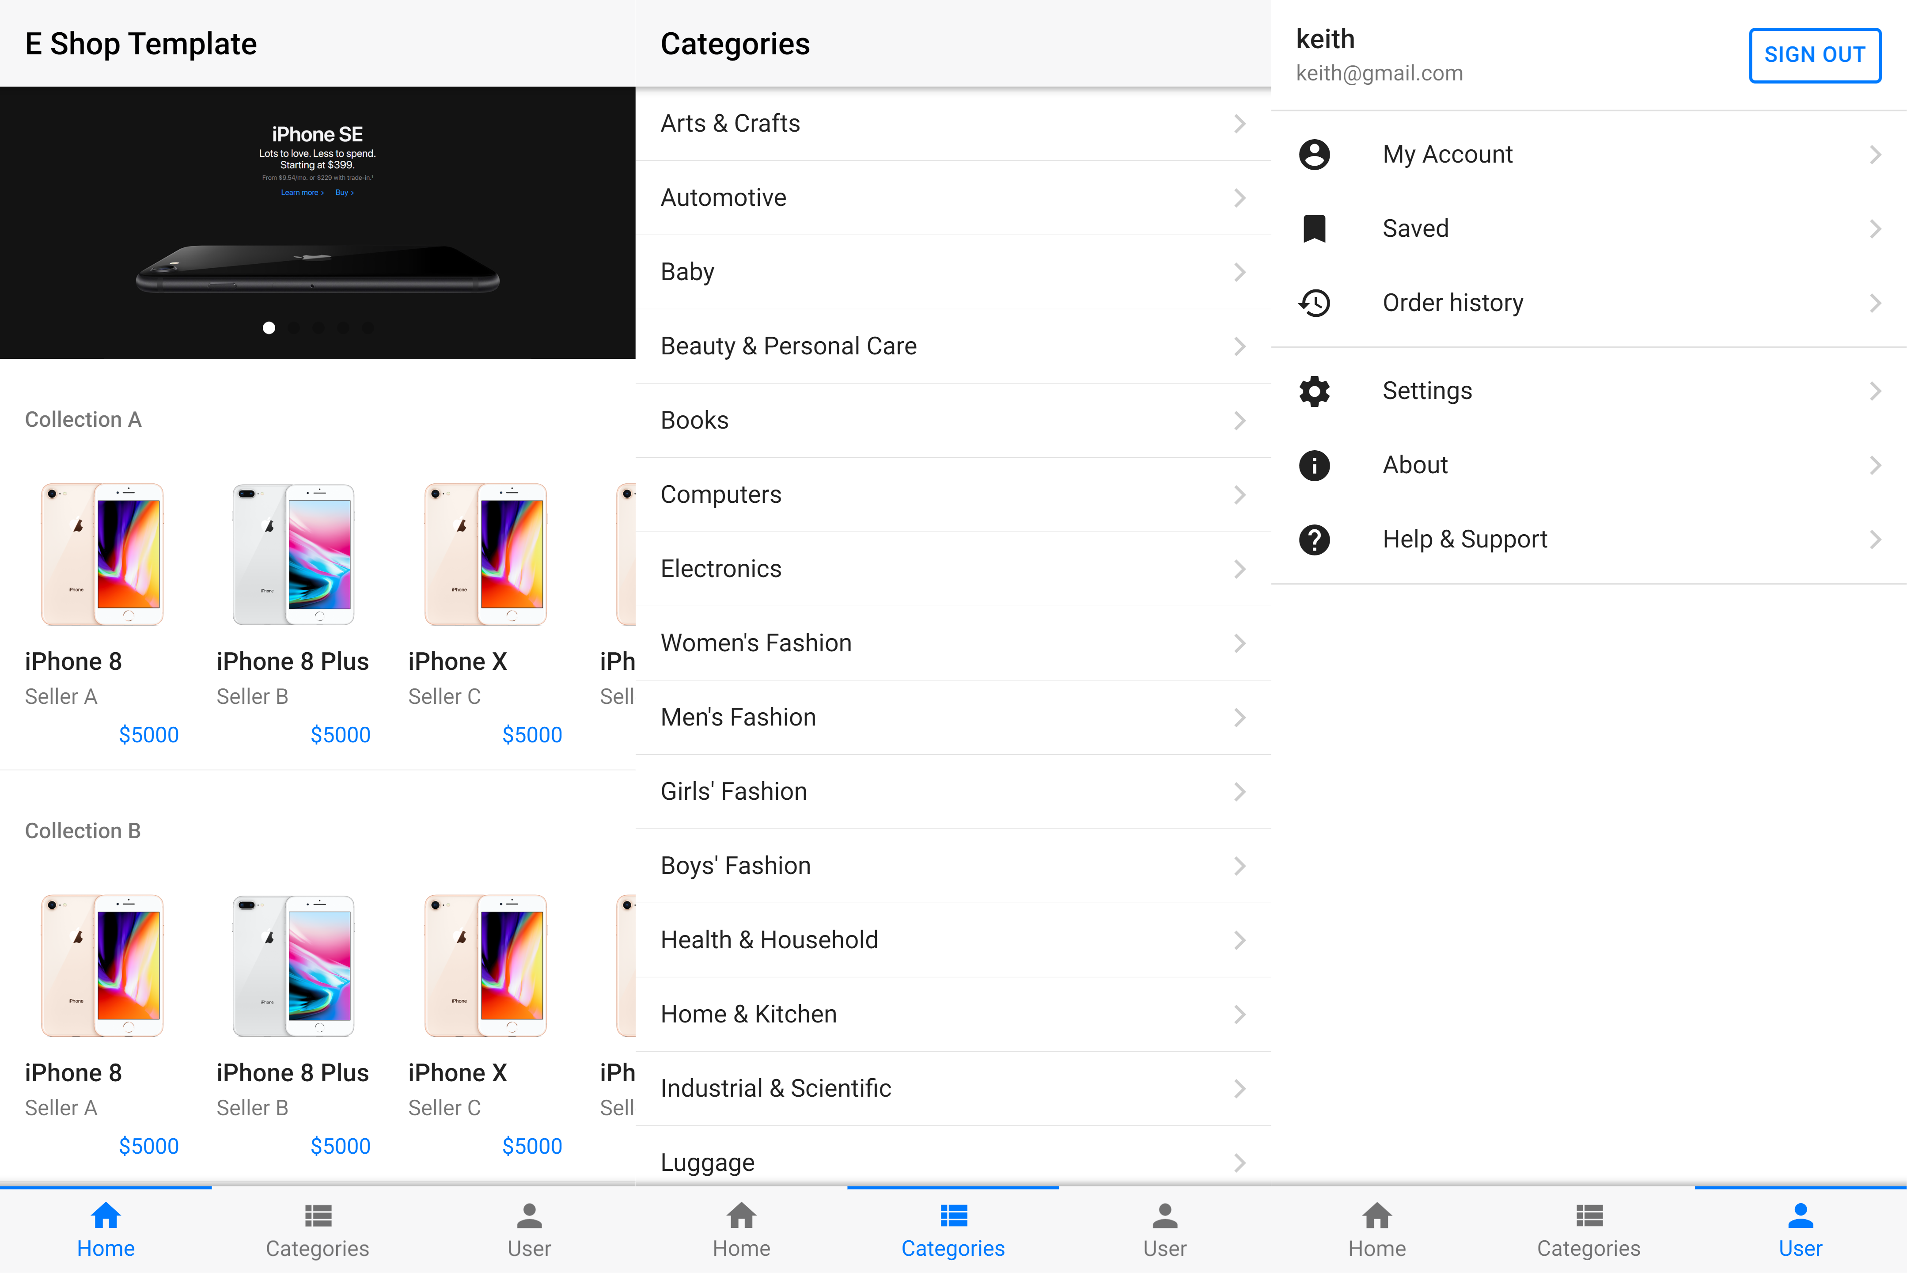Open Help & Support row label
Viewport: 1907px width, 1273px height.
coord(1465,539)
